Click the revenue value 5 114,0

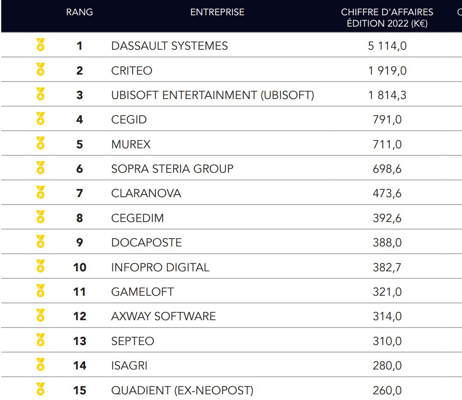pos(387,46)
